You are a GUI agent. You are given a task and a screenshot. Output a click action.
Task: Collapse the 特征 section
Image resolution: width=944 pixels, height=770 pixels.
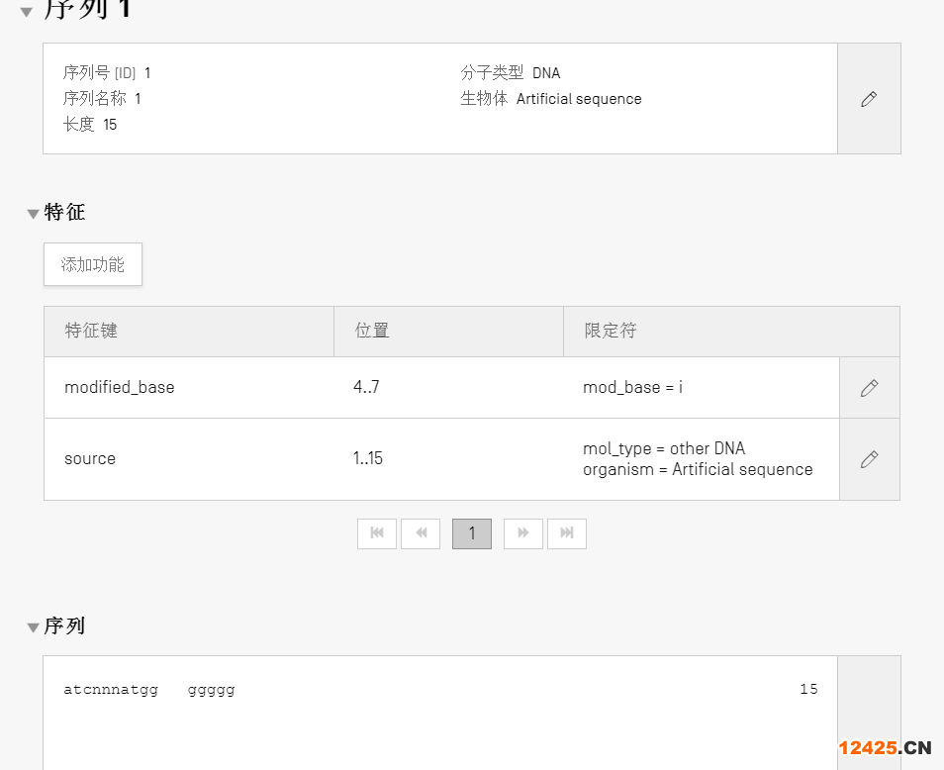click(33, 214)
